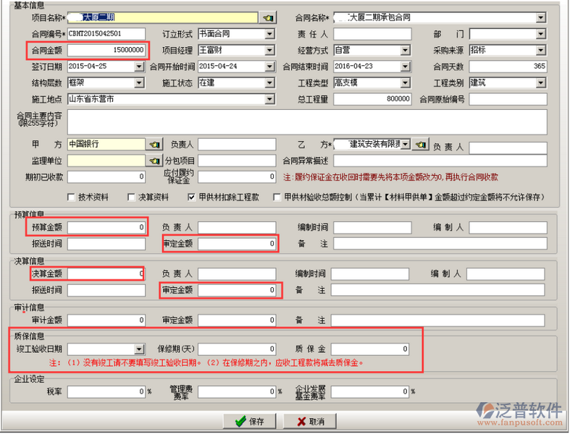Click the 取消 cancel button

pyautogui.click(x=310, y=421)
